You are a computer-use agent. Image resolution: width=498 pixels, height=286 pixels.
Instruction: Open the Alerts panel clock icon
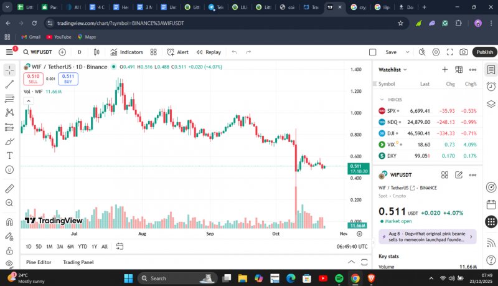[x=491, y=87]
